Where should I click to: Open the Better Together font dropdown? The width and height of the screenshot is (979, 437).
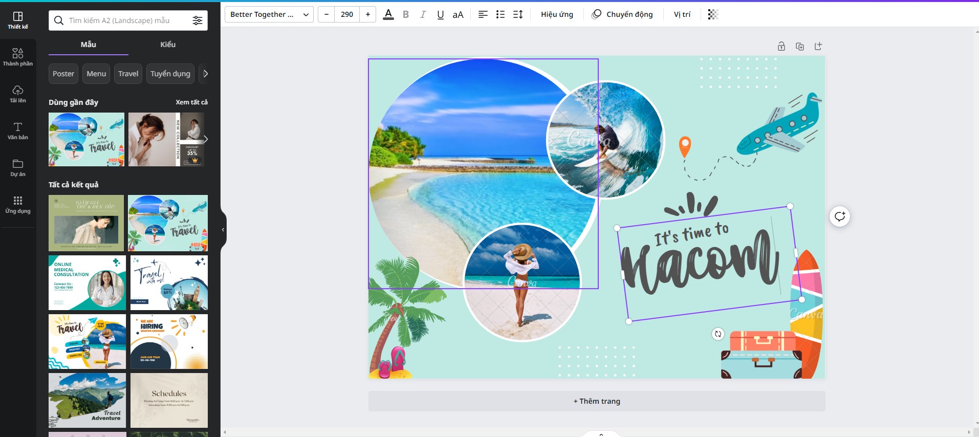(x=269, y=14)
